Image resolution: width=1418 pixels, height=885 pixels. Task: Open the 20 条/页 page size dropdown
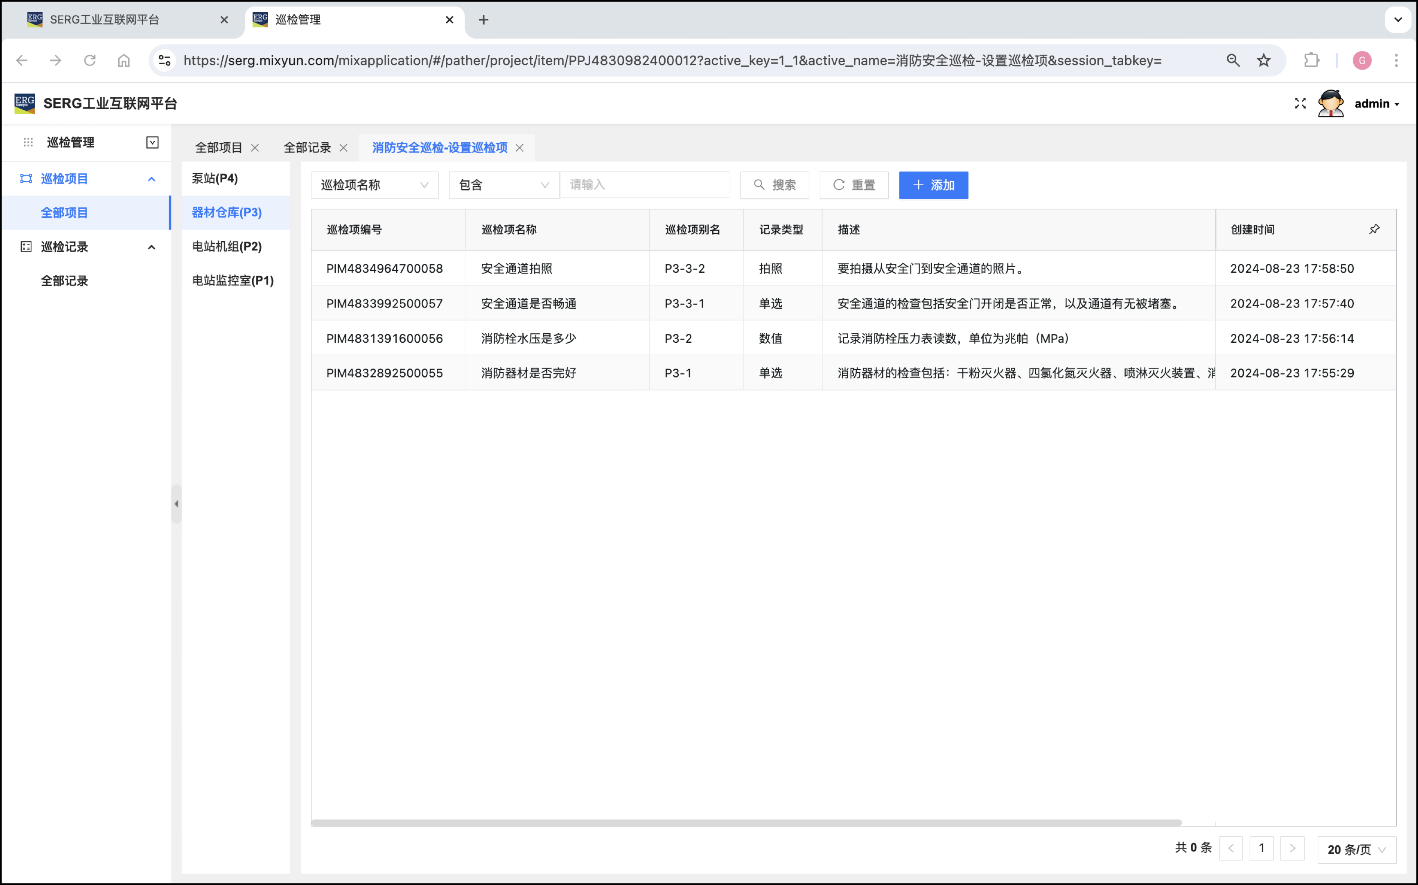click(x=1356, y=849)
